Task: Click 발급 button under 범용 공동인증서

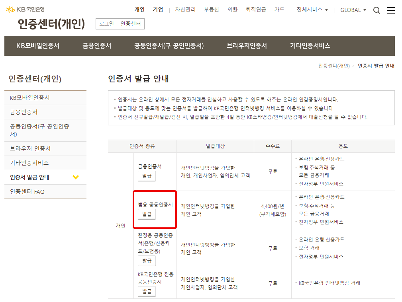Action: 147,214
